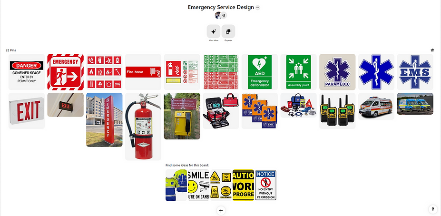Viewport: 441px width, 216px height.
Task: Click the More ideas sparkle icon
Action: pyautogui.click(x=214, y=31)
